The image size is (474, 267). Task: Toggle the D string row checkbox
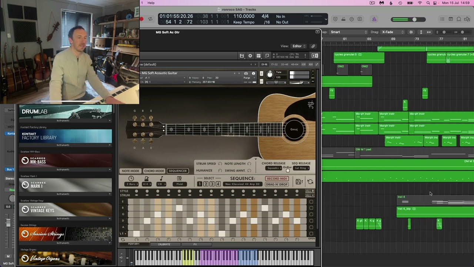click(311, 221)
